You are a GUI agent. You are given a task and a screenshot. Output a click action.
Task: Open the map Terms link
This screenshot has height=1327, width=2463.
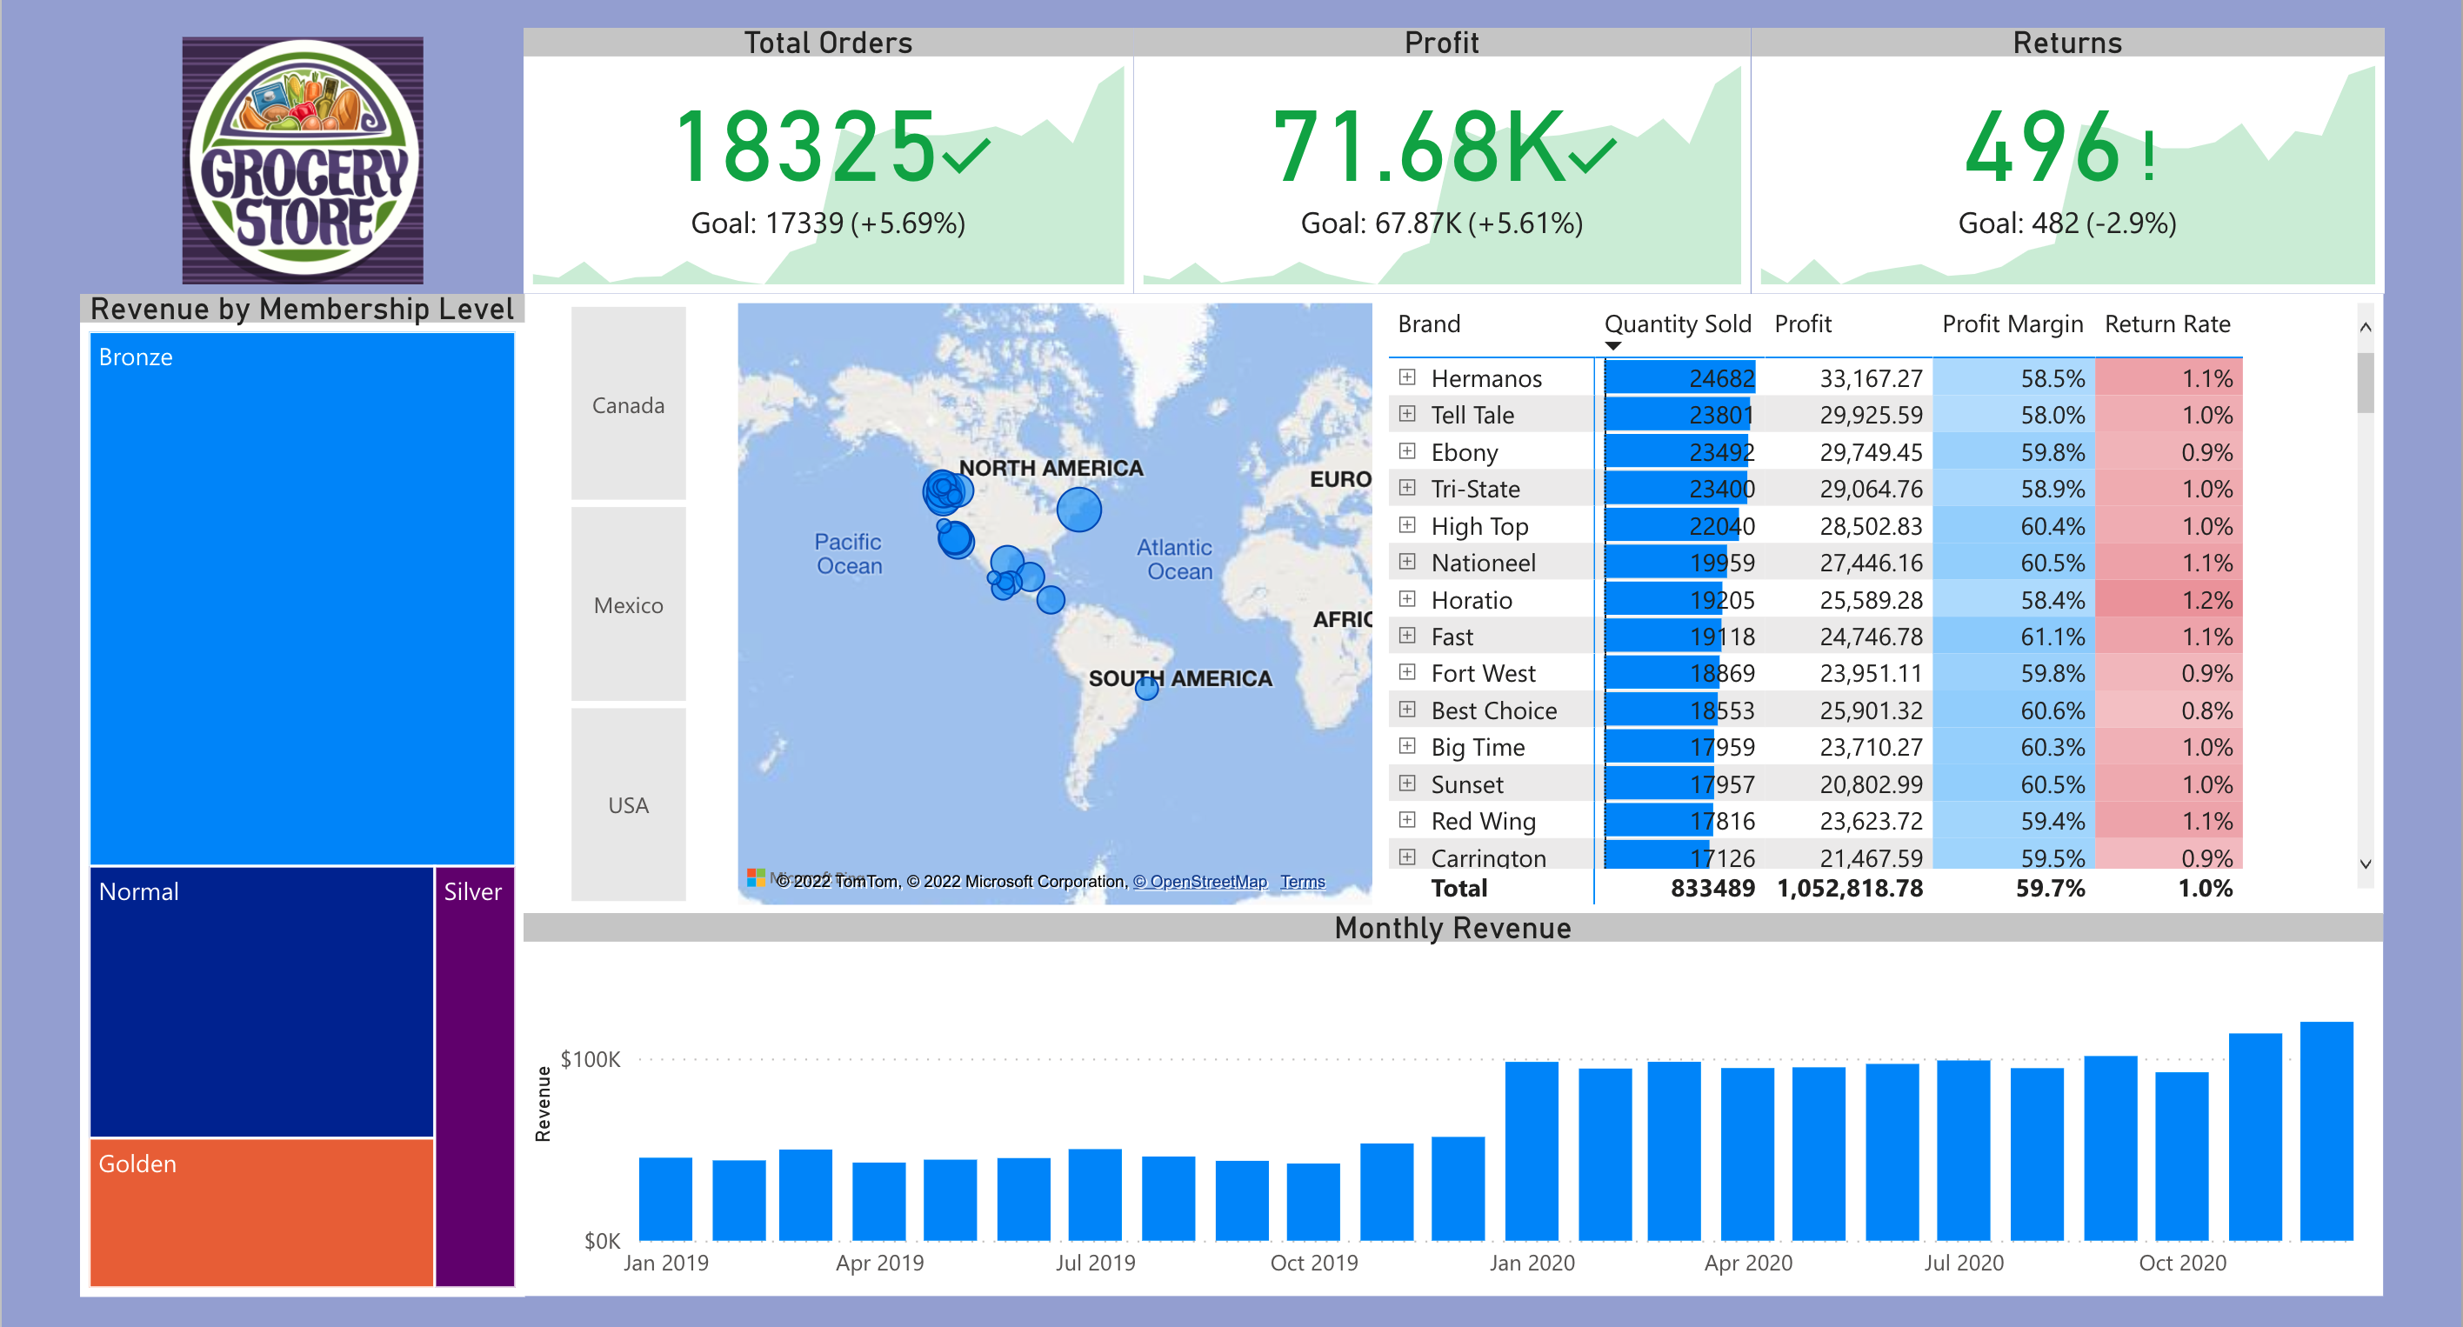point(1302,882)
